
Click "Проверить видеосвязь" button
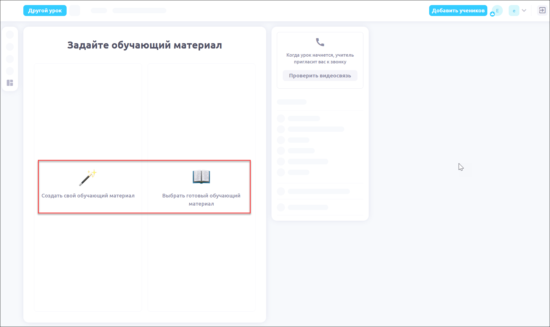pos(320,76)
